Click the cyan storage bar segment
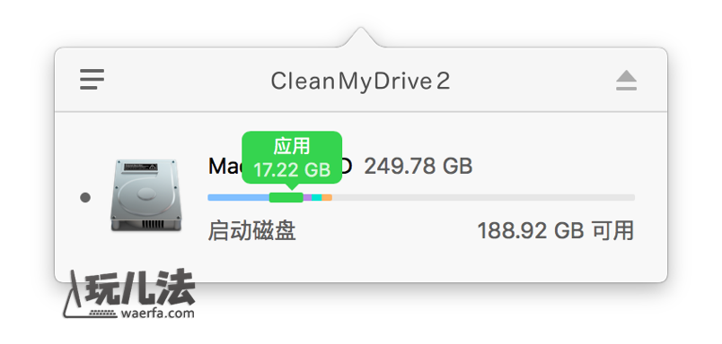722x344 pixels. (x=317, y=197)
